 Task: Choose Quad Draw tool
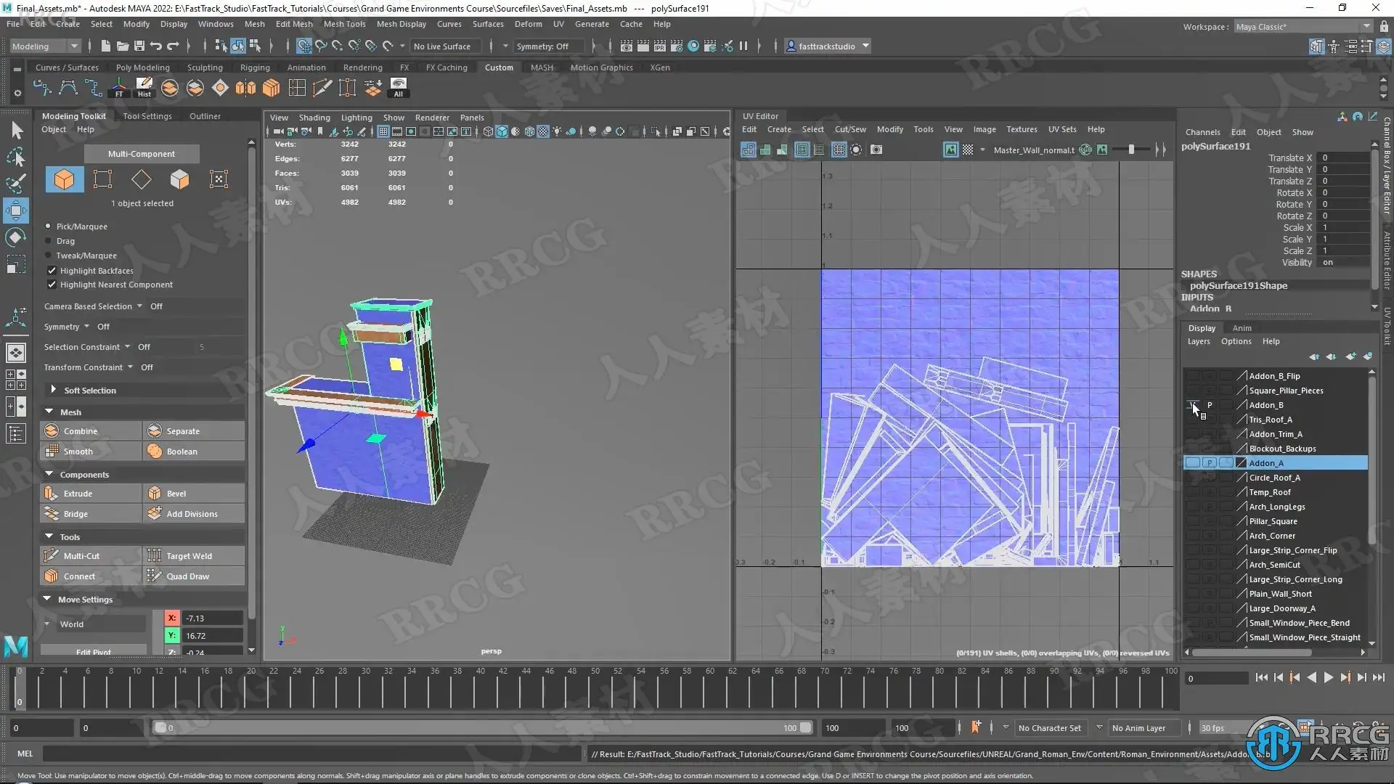click(155, 576)
